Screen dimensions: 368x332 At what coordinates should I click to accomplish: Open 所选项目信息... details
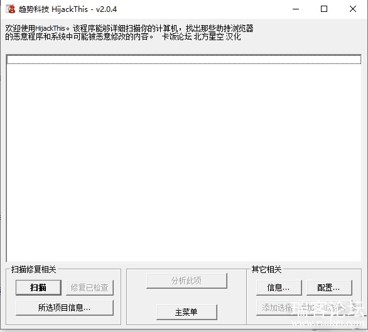65,308
